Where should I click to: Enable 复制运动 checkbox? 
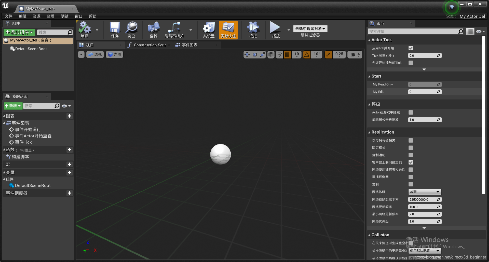411,155
